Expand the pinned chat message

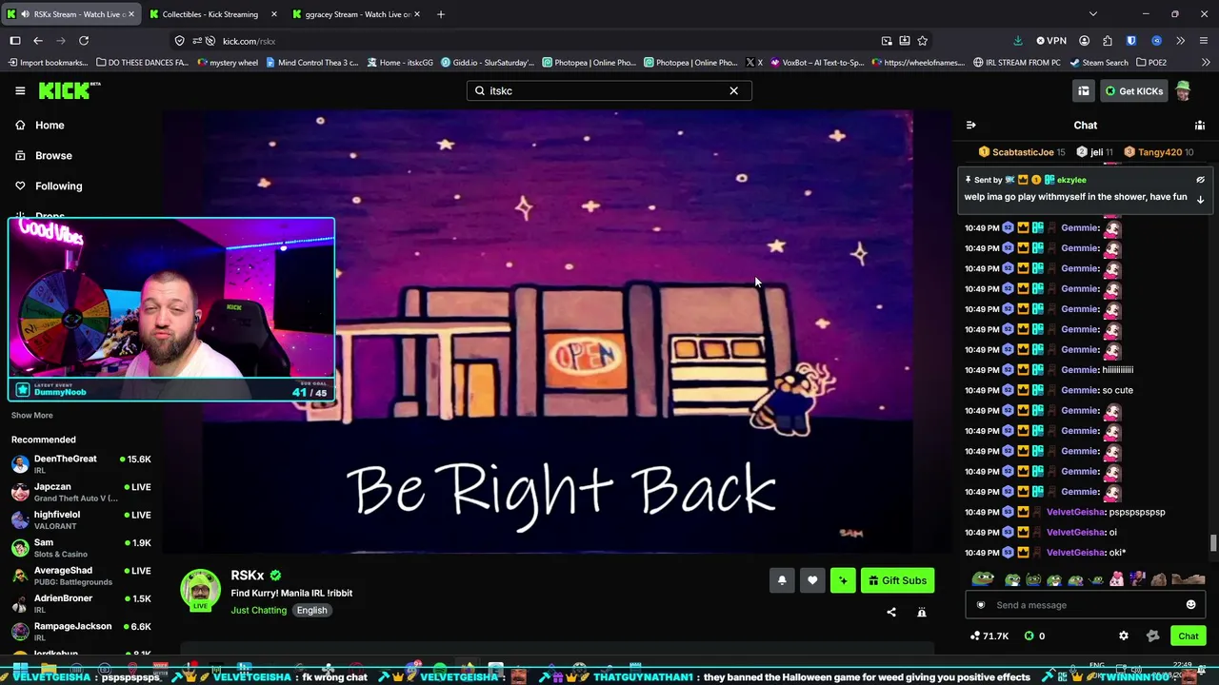pos(1200,199)
